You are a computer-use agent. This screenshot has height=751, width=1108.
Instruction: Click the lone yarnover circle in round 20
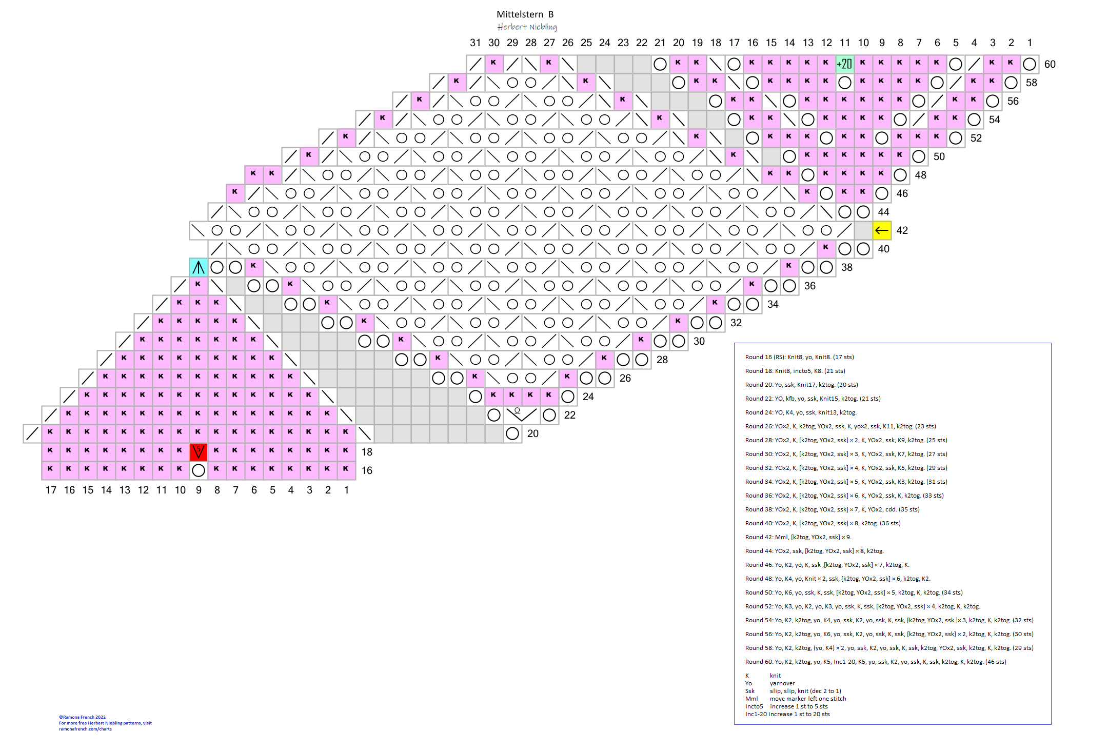click(512, 433)
